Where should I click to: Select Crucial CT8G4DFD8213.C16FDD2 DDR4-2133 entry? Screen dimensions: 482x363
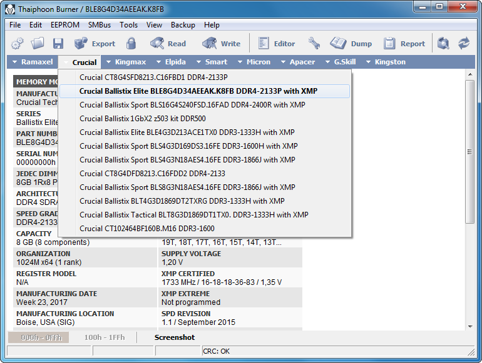(x=205, y=174)
